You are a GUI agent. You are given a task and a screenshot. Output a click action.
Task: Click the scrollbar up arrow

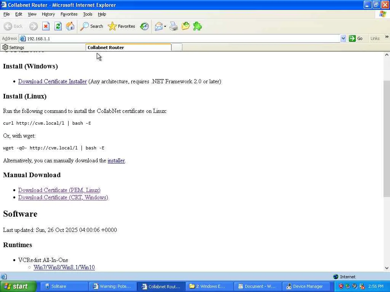click(x=387, y=55)
